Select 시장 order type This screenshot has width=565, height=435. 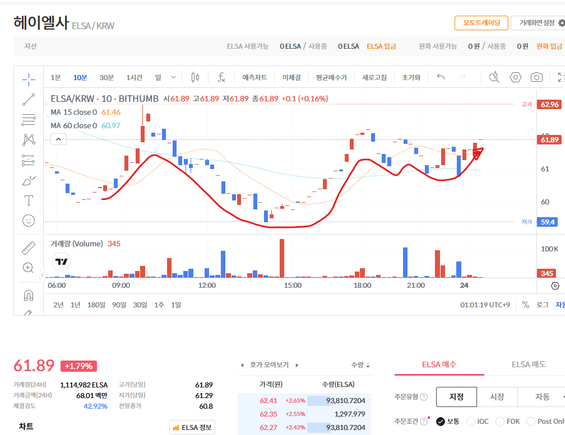coord(497,397)
